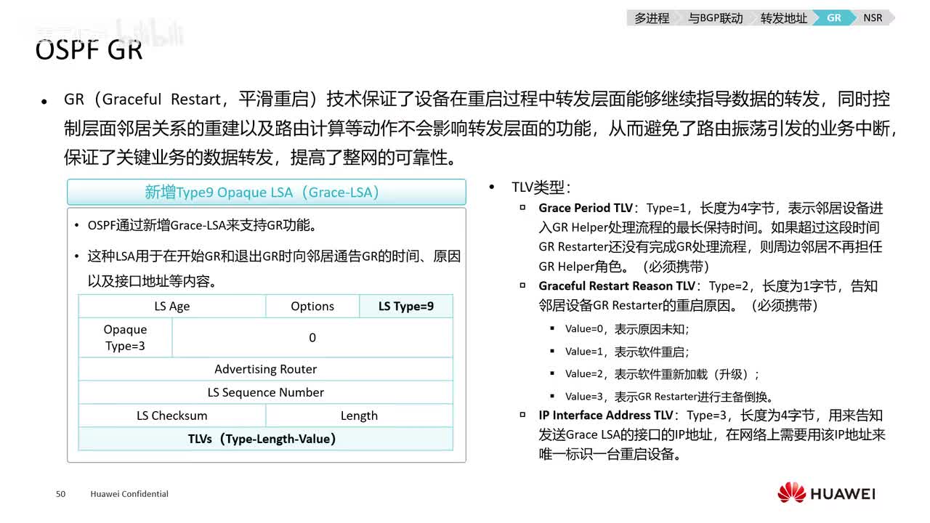The image size is (930, 523).
Task: Click the HUAWEI wordmark text
Action: point(843,494)
